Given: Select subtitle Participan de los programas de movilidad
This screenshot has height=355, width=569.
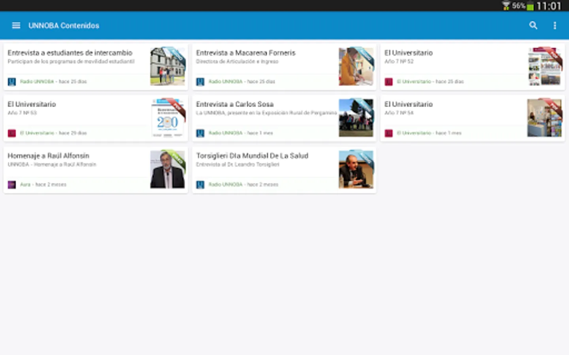Looking at the screenshot, I should [x=71, y=62].
